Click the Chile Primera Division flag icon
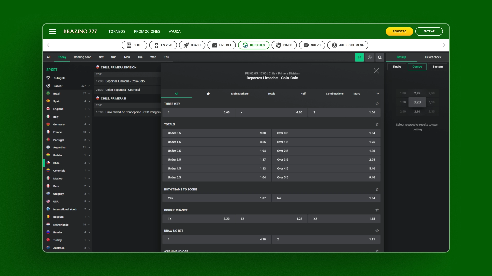Screen dimensions: 492x276 98,67
